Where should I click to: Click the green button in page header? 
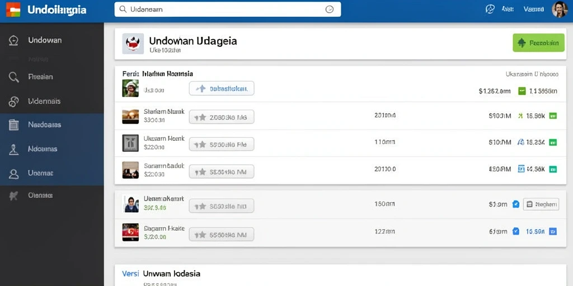(539, 43)
